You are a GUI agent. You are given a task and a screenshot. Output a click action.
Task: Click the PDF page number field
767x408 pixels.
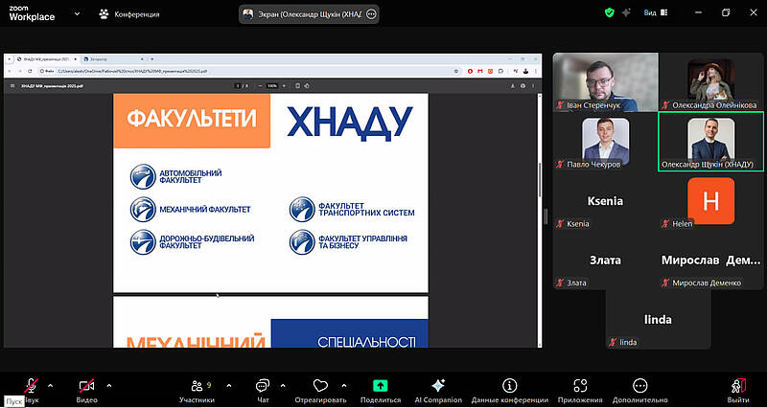tap(238, 86)
